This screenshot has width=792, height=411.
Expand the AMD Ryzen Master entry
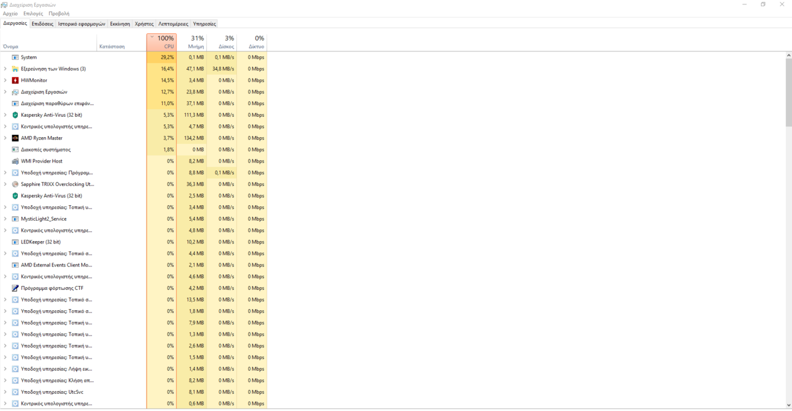coord(5,138)
